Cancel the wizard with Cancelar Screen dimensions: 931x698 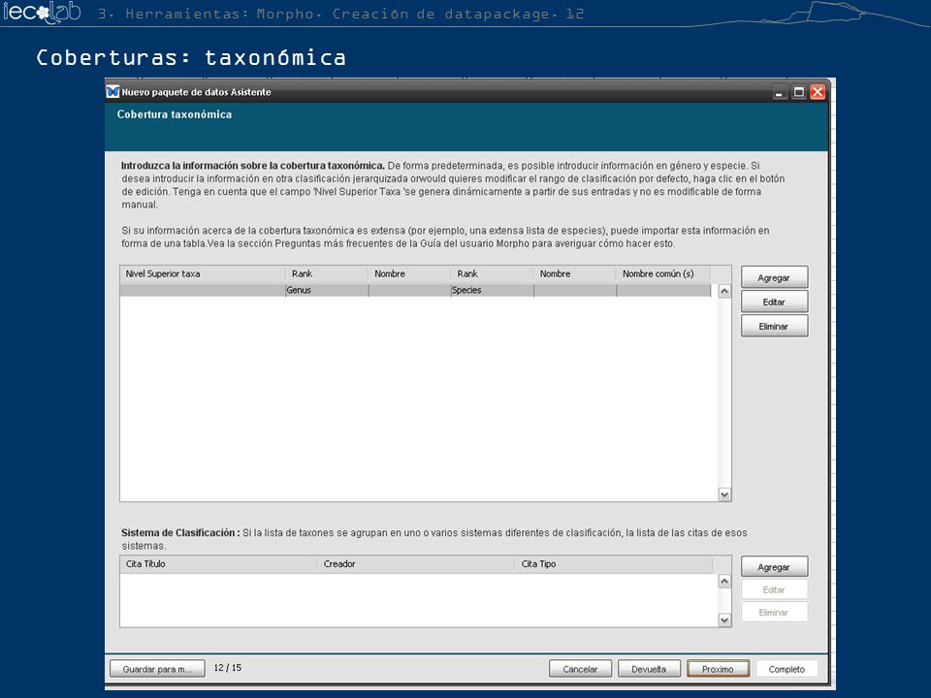[580, 669]
